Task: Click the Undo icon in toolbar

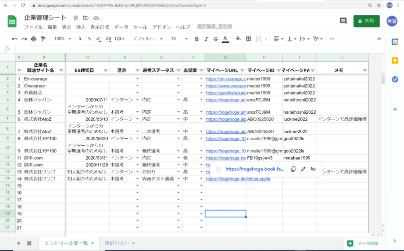Action: click(x=14, y=39)
